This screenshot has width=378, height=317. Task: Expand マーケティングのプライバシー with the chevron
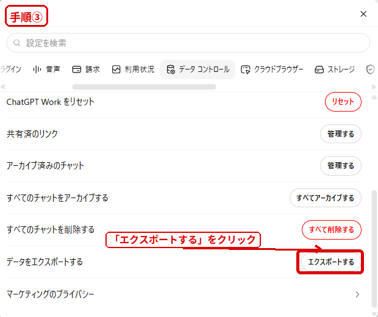pyautogui.click(x=357, y=294)
